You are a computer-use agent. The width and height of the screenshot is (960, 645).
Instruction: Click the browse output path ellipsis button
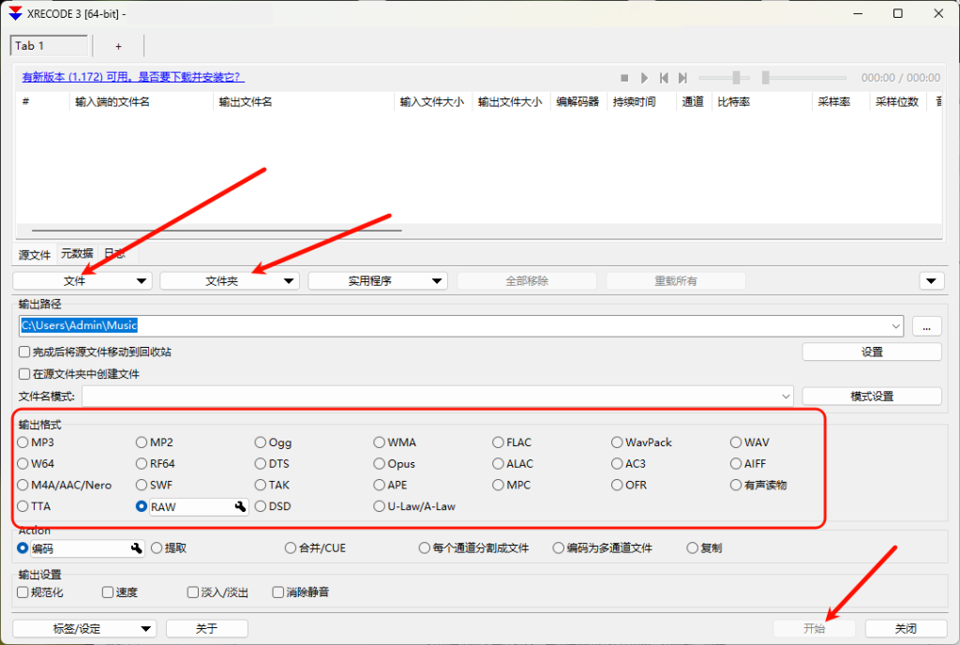point(926,326)
